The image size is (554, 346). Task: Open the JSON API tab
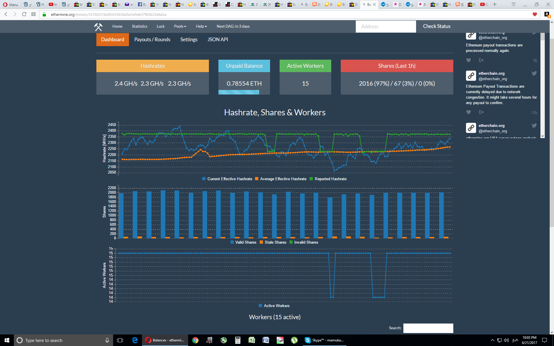pos(218,40)
